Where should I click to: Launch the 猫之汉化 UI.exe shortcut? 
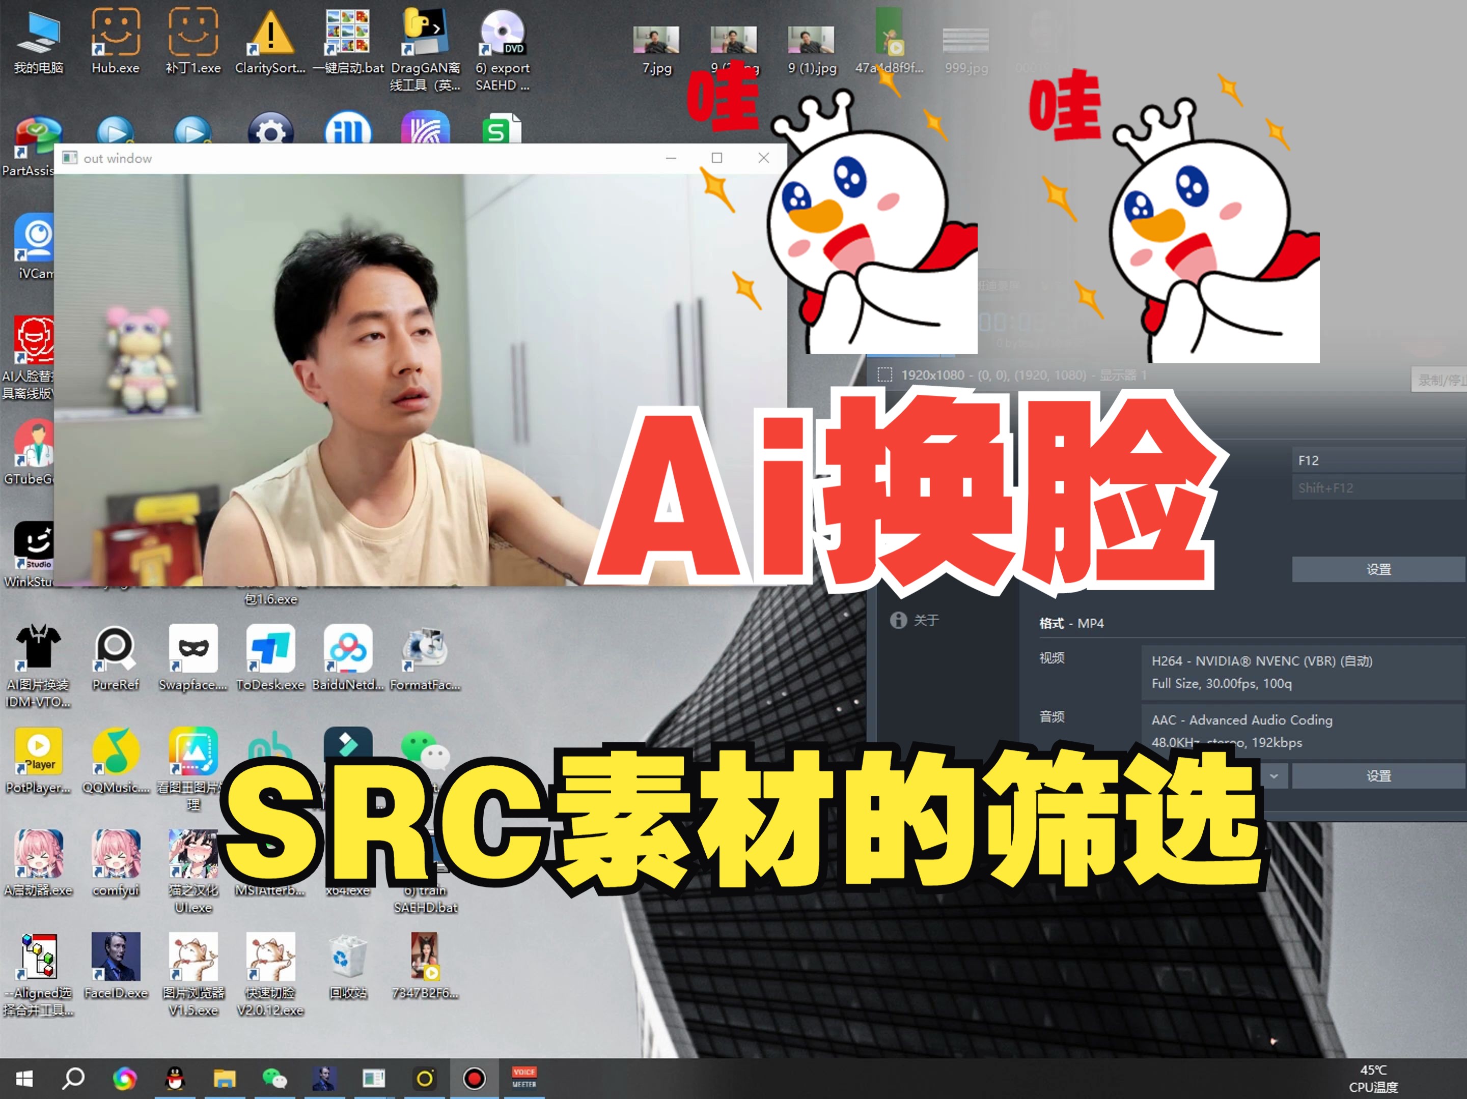pos(193,872)
